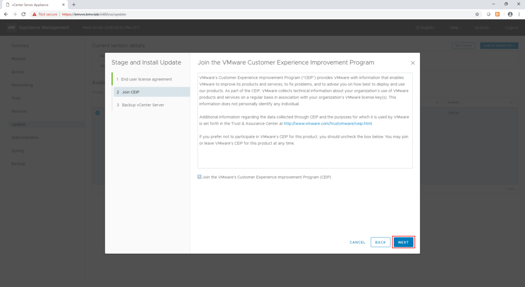This screenshot has width=525, height=287.
Task: Open Services in the left sidebar
Action: coord(19,111)
